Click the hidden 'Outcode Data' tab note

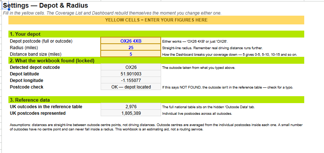tap(208, 107)
